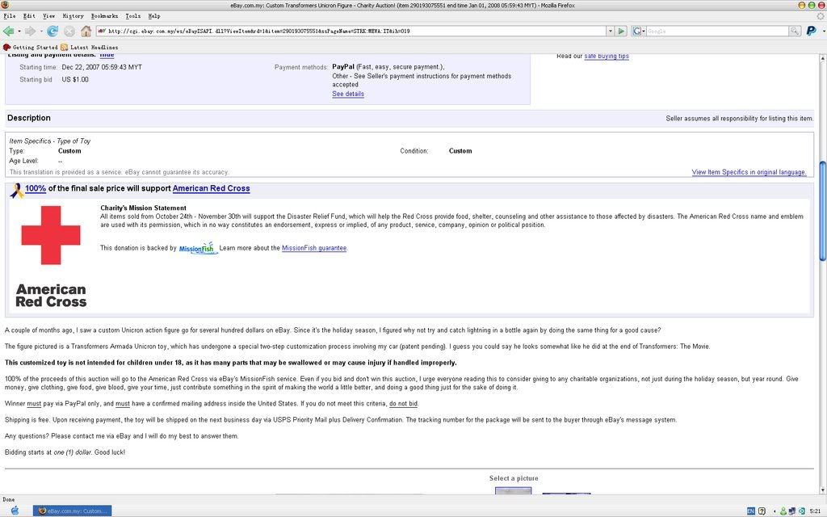Image resolution: width=827 pixels, height=517 pixels.
Task: Click the 'Description' section heading
Action: (29, 118)
